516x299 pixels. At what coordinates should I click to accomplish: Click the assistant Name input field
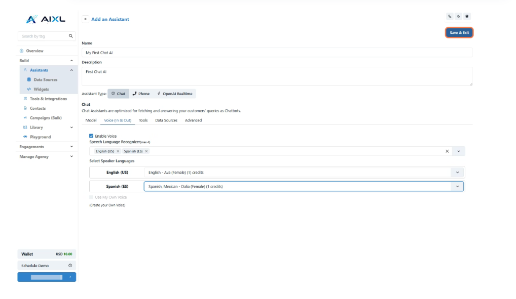click(x=277, y=53)
